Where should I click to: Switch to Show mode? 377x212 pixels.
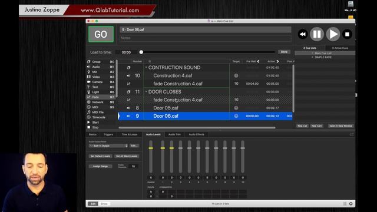point(104,204)
